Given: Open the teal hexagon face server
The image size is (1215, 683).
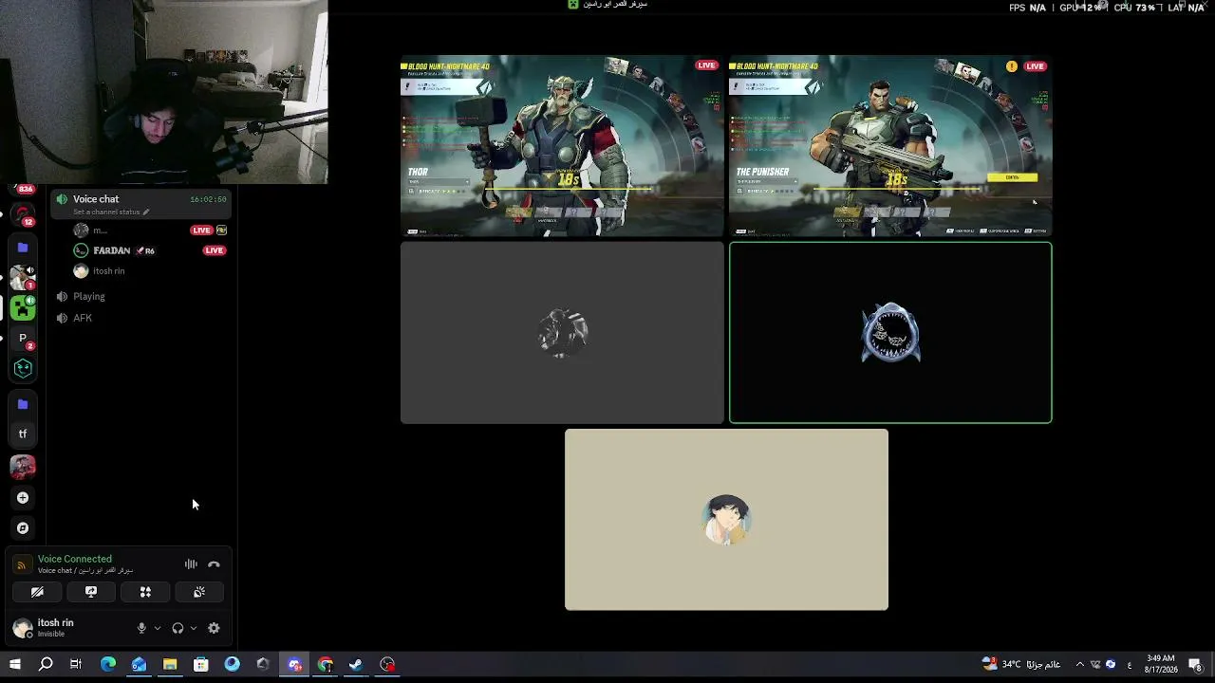Looking at the screenshot, I should (x=23, y=368).
